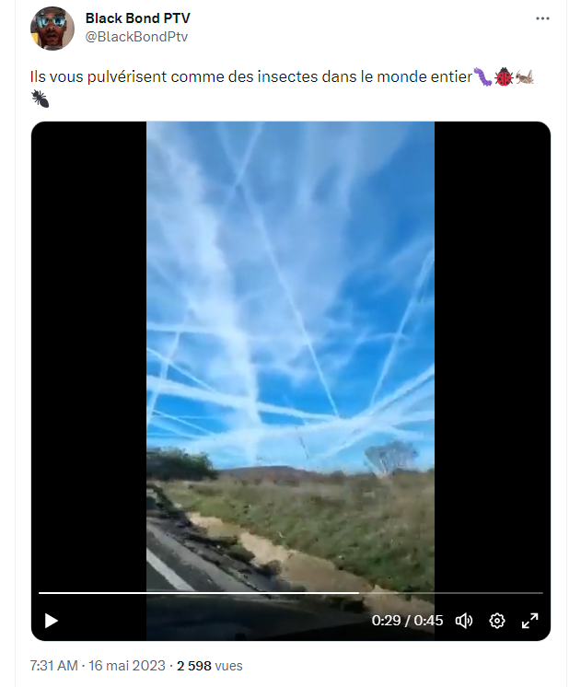Click the unplayed end of the progress bar
Viewport: 581px width, 687px height.
point(451,593)
